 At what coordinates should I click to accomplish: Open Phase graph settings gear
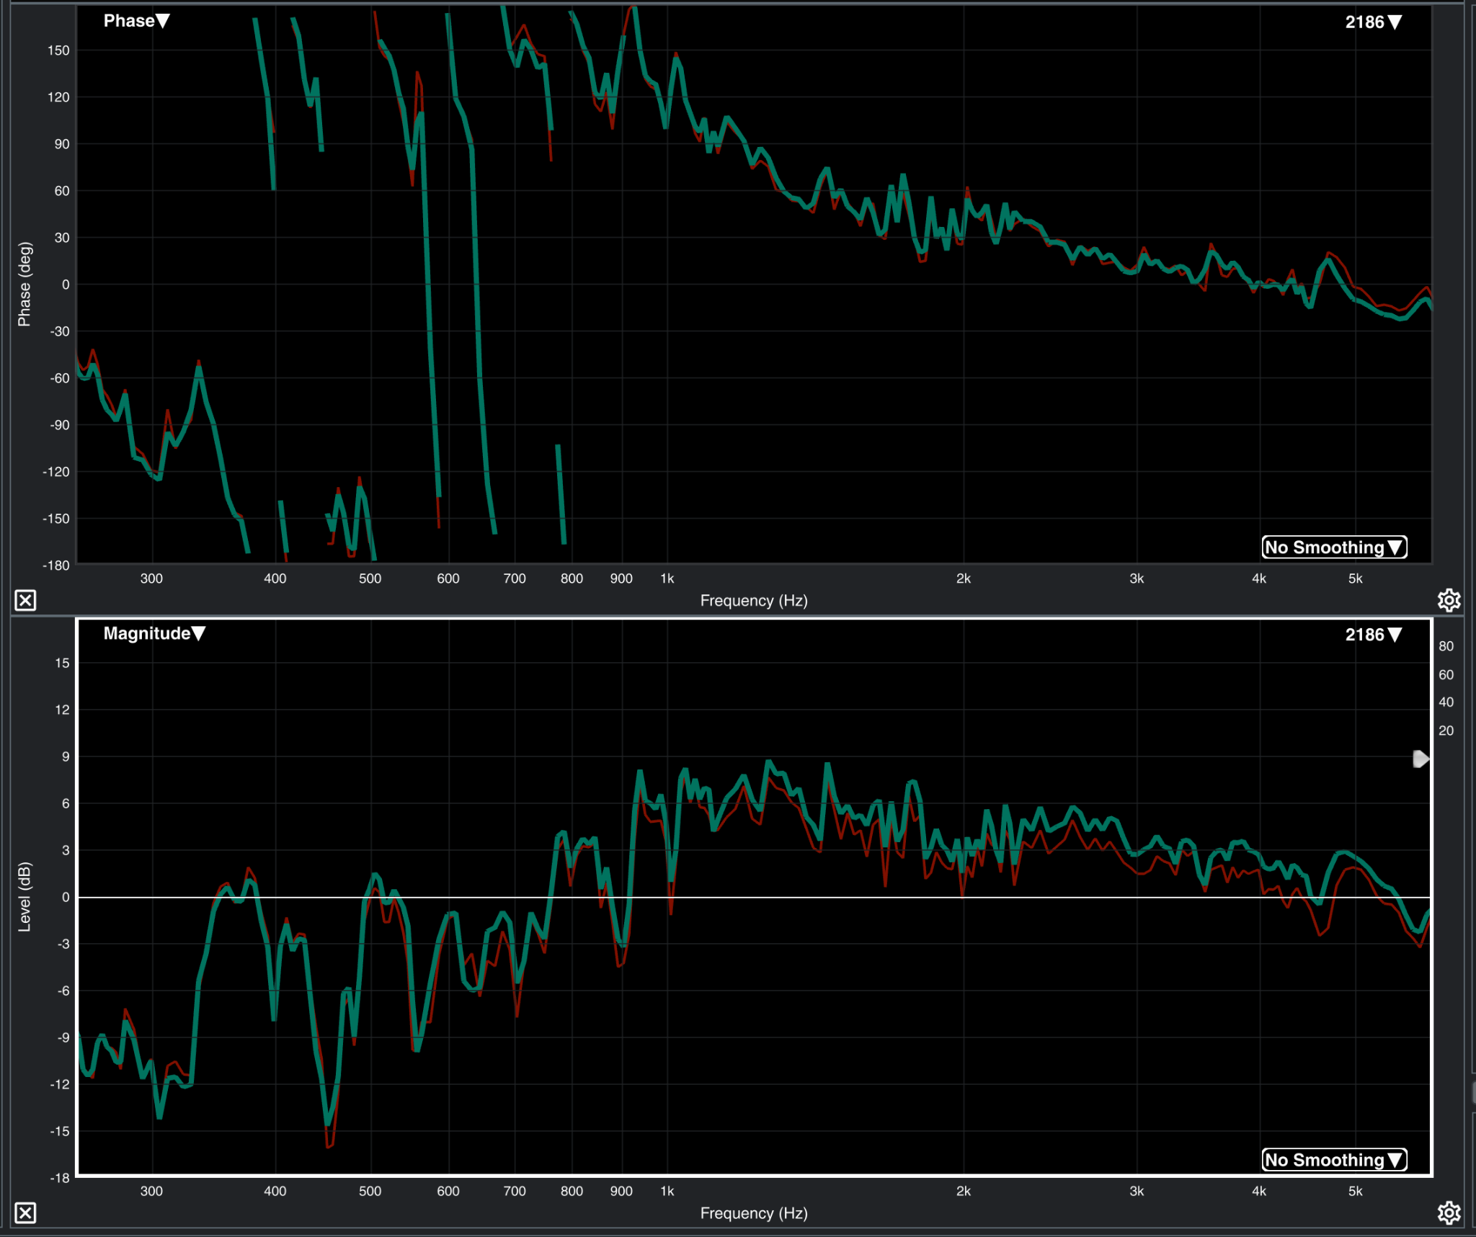pyautogui.click(x=1449, y=600)
